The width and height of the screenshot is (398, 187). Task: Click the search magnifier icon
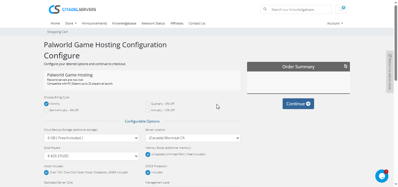click(265, 9)
